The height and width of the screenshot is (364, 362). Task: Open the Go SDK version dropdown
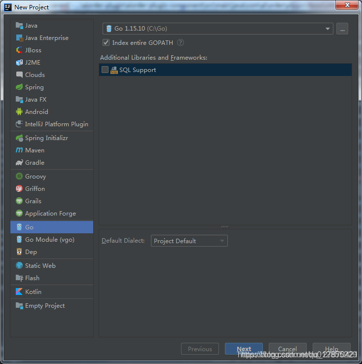pos(217,29)
